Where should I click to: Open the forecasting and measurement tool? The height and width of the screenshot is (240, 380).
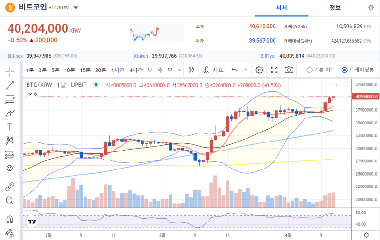click(9, 154)
